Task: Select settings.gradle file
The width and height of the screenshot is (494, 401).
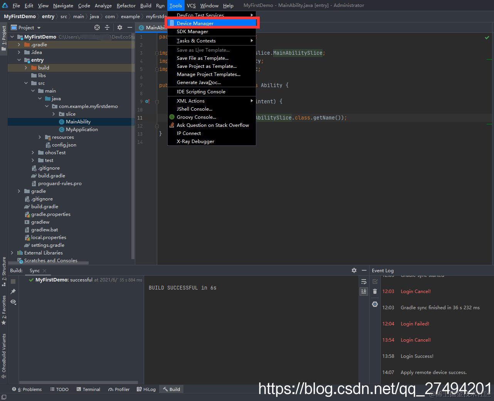Action: 47,245
